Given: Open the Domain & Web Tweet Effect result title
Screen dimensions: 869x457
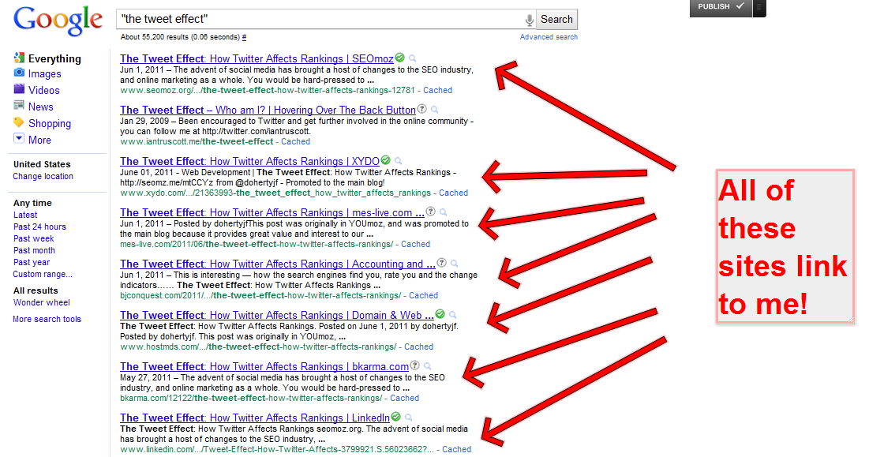Looking at the screenshot, I should tap(277, 315).
